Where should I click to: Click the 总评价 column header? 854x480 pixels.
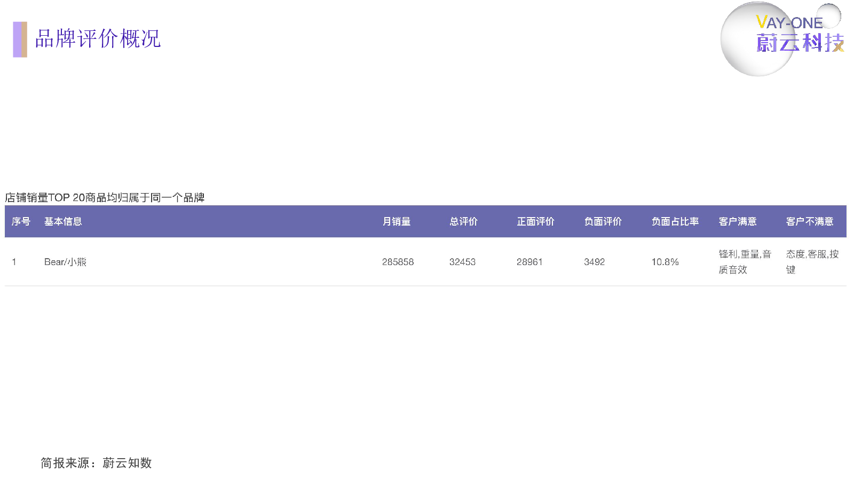click(463, 221)
